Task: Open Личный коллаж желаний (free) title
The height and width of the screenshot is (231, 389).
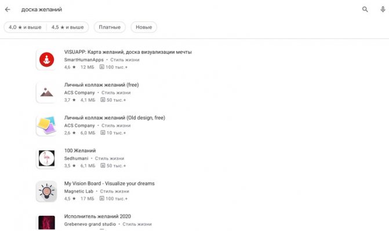Action: (x=101, y=85)
